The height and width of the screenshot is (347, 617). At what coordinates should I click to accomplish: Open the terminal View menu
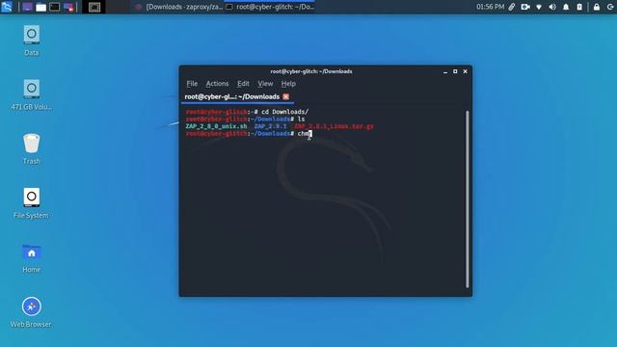pyautogui.click(x=265, y=84)
